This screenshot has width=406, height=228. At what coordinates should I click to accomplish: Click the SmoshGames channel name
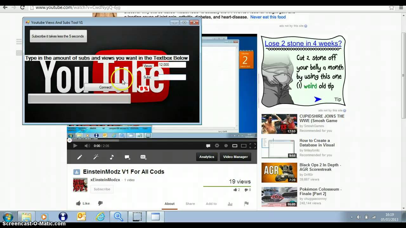[314, 126]
